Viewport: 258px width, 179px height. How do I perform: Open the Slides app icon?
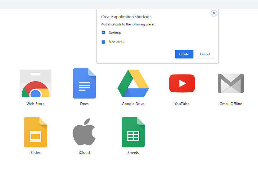tap(36, 132)
